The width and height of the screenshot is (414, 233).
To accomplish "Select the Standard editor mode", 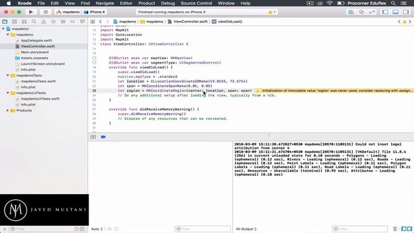I will (351, 12).
